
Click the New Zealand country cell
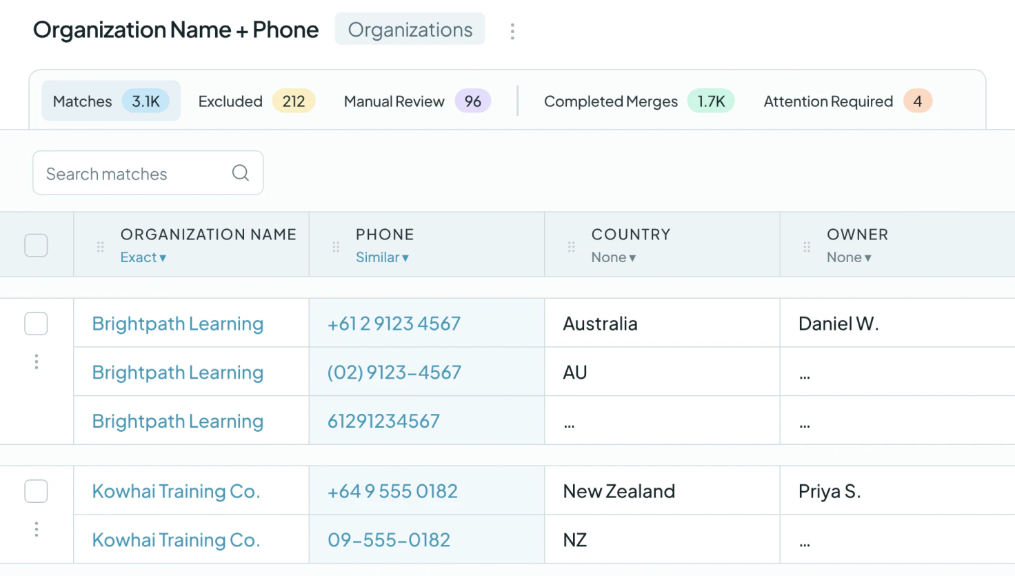(662, 490)
